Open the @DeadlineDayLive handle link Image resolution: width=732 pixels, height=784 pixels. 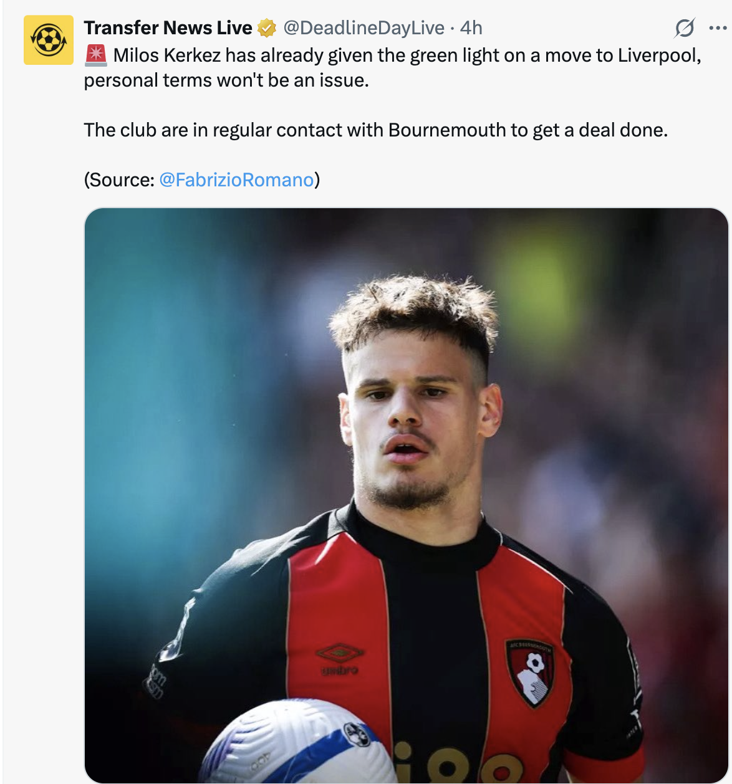[364, 28]
